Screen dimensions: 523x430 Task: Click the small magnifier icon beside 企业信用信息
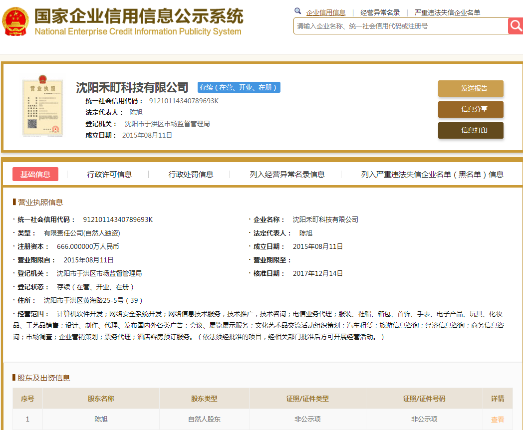pyautogui.click(x=298, y=11)
